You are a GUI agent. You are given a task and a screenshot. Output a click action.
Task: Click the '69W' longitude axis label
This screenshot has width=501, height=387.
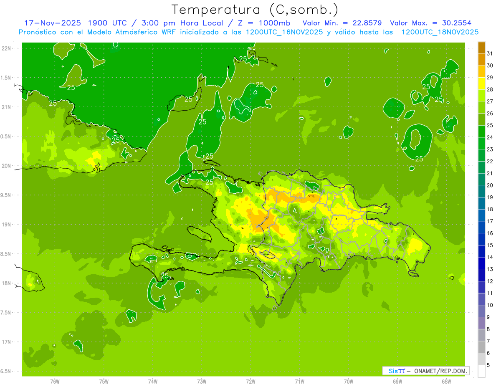click(x=397, y=381)
